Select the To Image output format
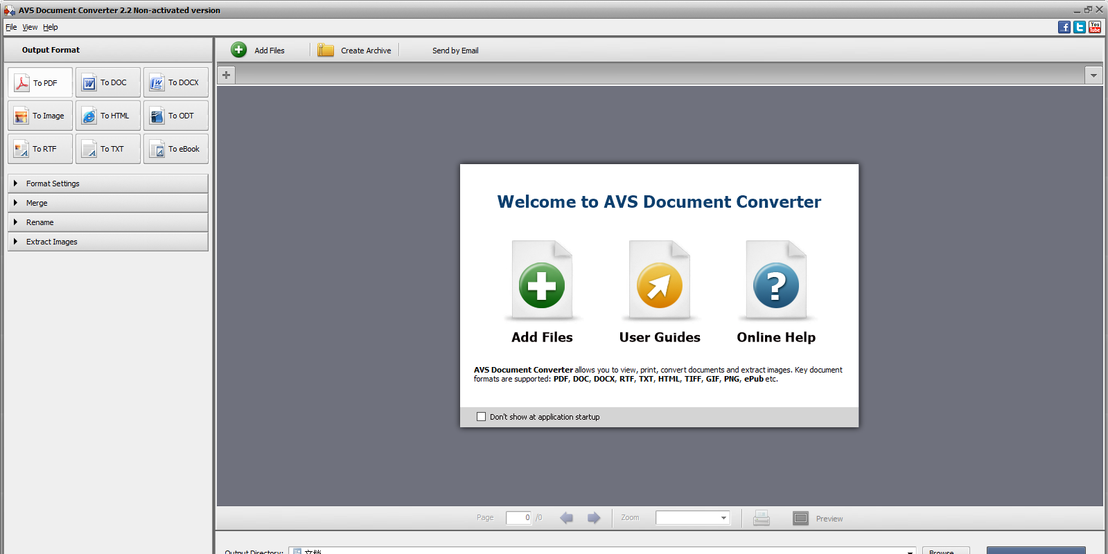The image size is (1108, 554). tap(40, 116)
